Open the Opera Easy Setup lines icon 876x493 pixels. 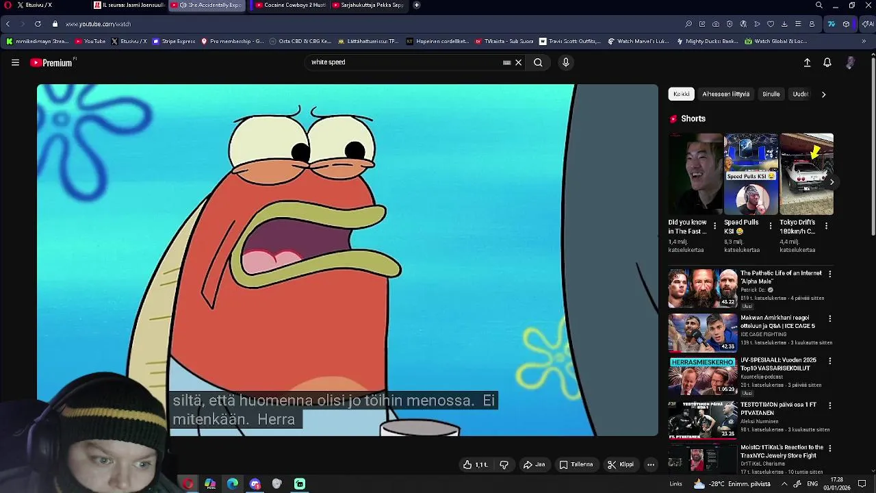[798, 24]
